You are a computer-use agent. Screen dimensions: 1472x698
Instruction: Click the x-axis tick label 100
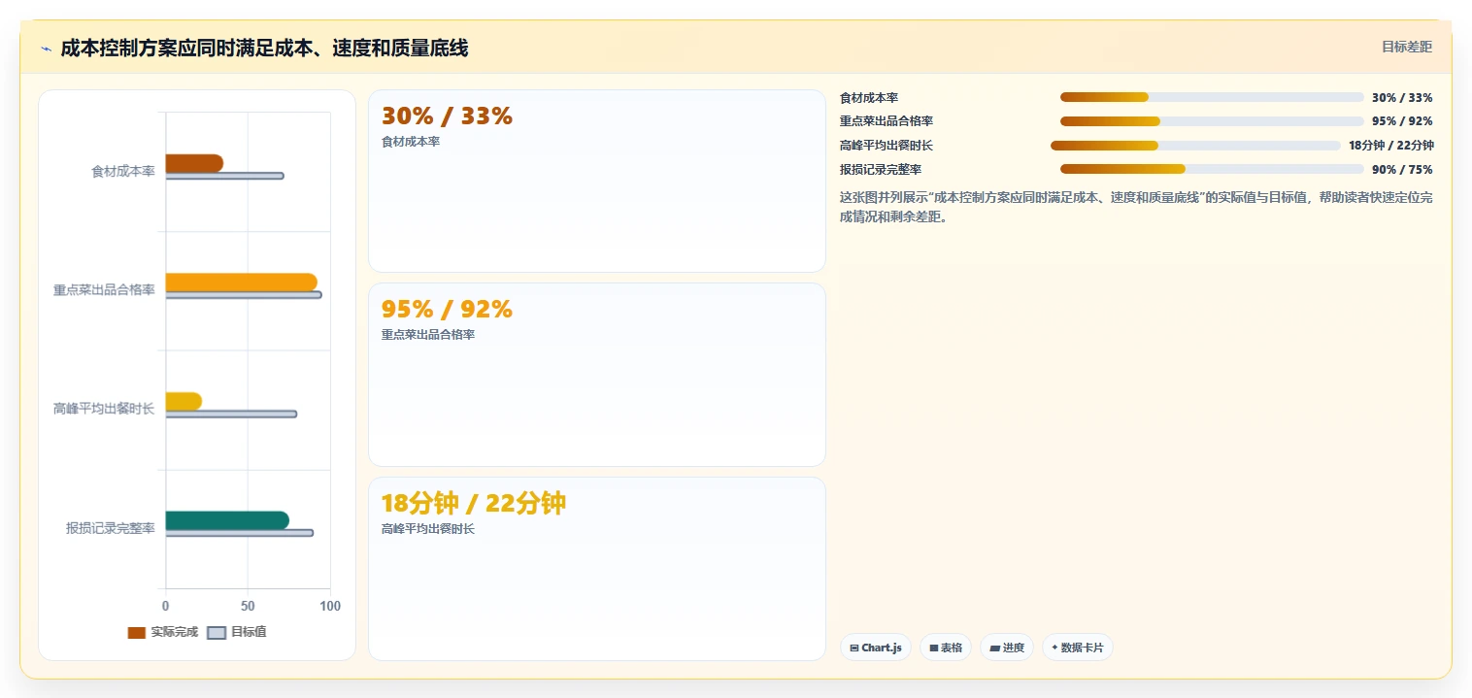click(330, 606)
